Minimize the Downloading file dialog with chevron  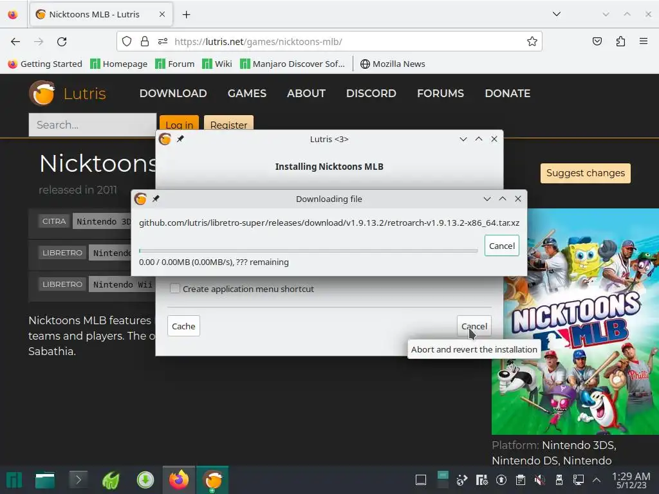487,199
